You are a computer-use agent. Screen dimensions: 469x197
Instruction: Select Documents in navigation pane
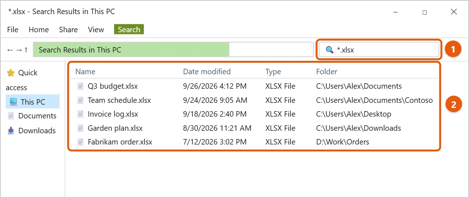click(33, 116)
